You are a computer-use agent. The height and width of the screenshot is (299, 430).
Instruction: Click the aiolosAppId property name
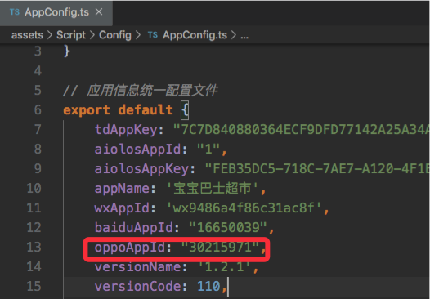pos(137,149)
